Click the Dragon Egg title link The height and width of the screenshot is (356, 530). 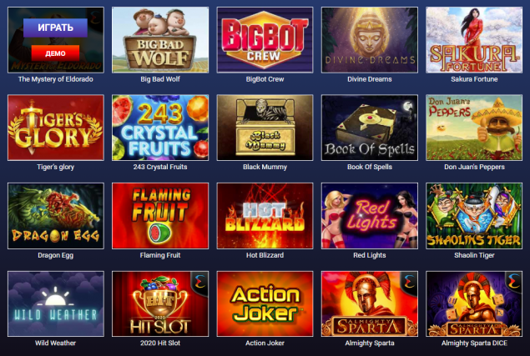55,255
